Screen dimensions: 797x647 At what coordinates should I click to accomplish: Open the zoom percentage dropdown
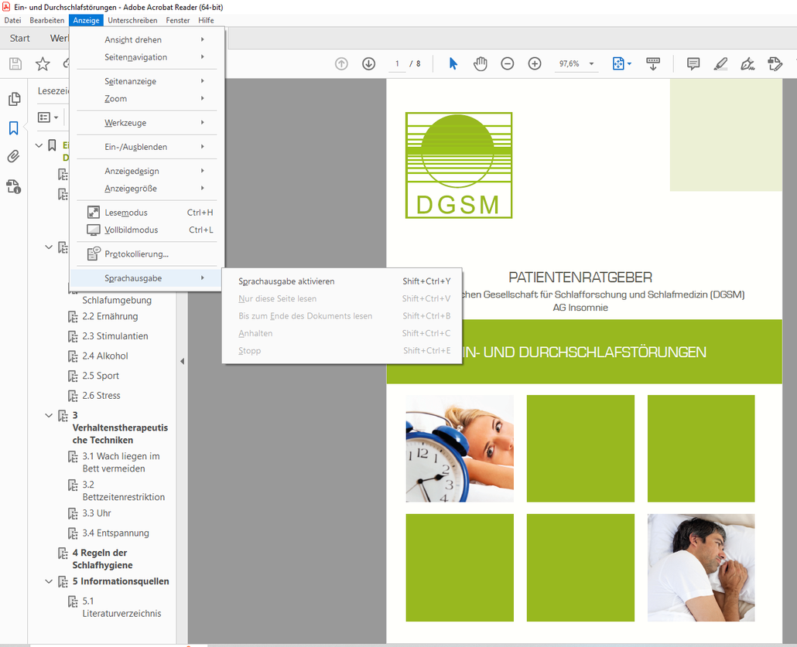click(592, 64)
